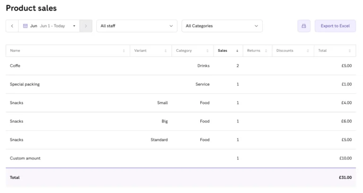The height and width of the screenshot is (193, 363).
Task: Click the £1.00 total cell
Action: click(x=346, y=84)
